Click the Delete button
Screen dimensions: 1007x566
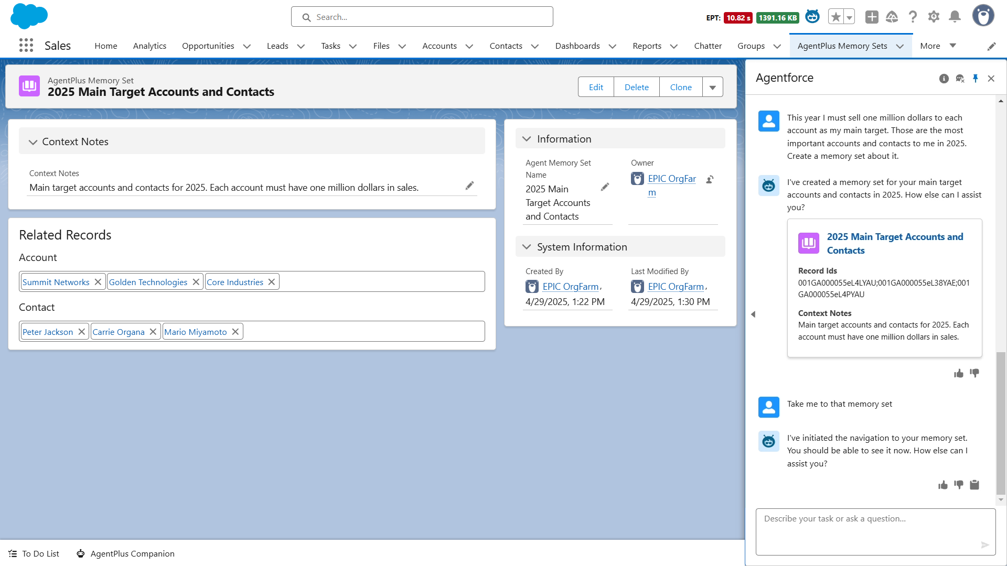coord(636,87)
